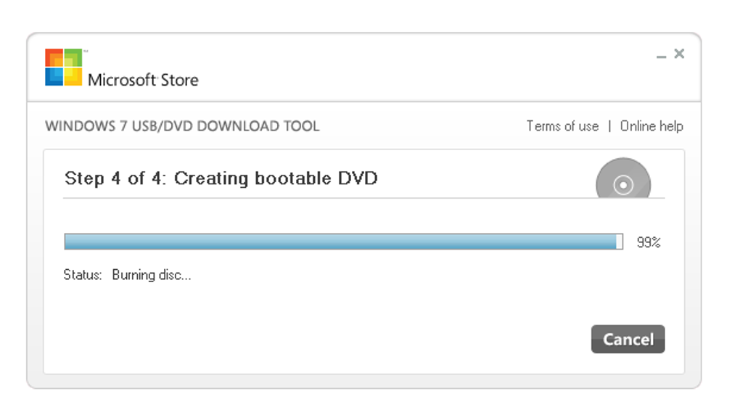The height and width of the screenshot is (420, 740).
Task: Click the Microsoft Store colored logo
Action: tap(64, 67)
